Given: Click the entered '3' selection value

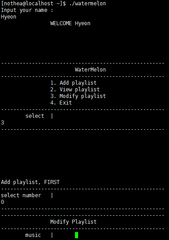Looking at the screenshot, I should tap(3, 123).
